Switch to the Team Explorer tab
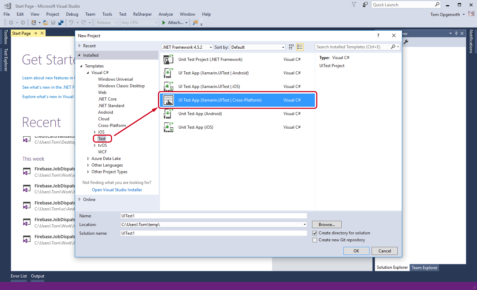 [424, 268]
